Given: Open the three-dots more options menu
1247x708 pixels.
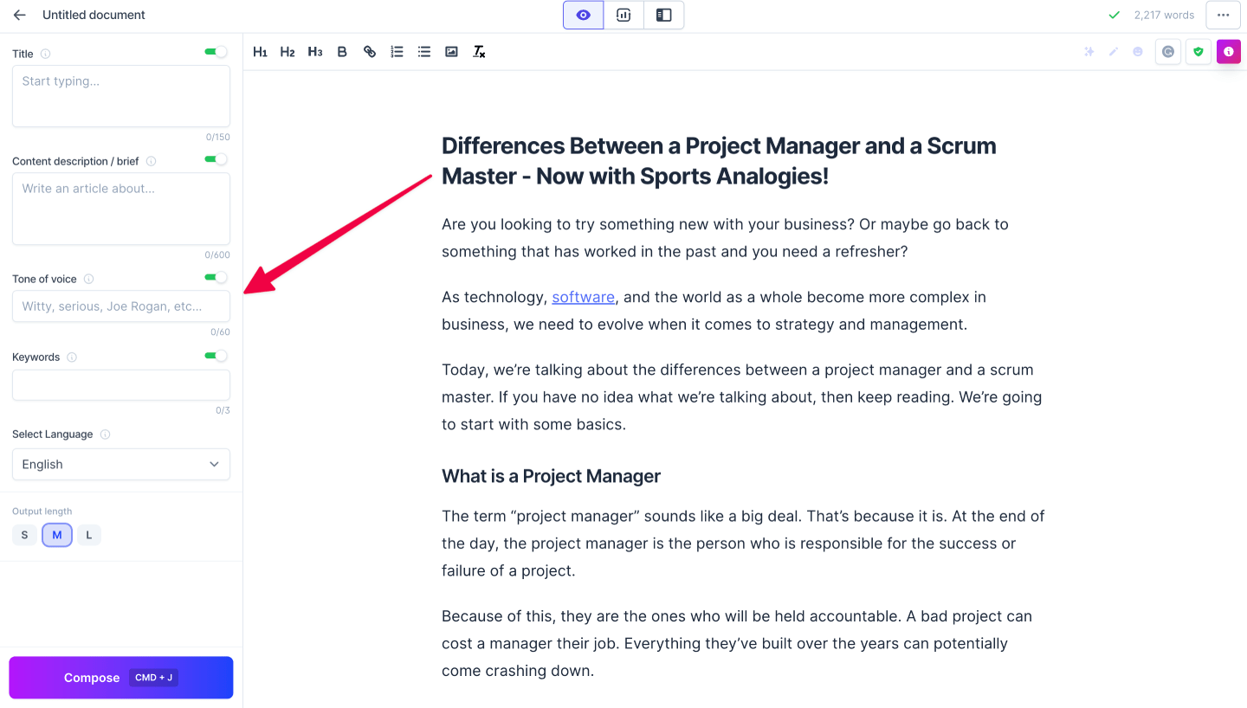Looking at the screenshot, I should 1223,15.
